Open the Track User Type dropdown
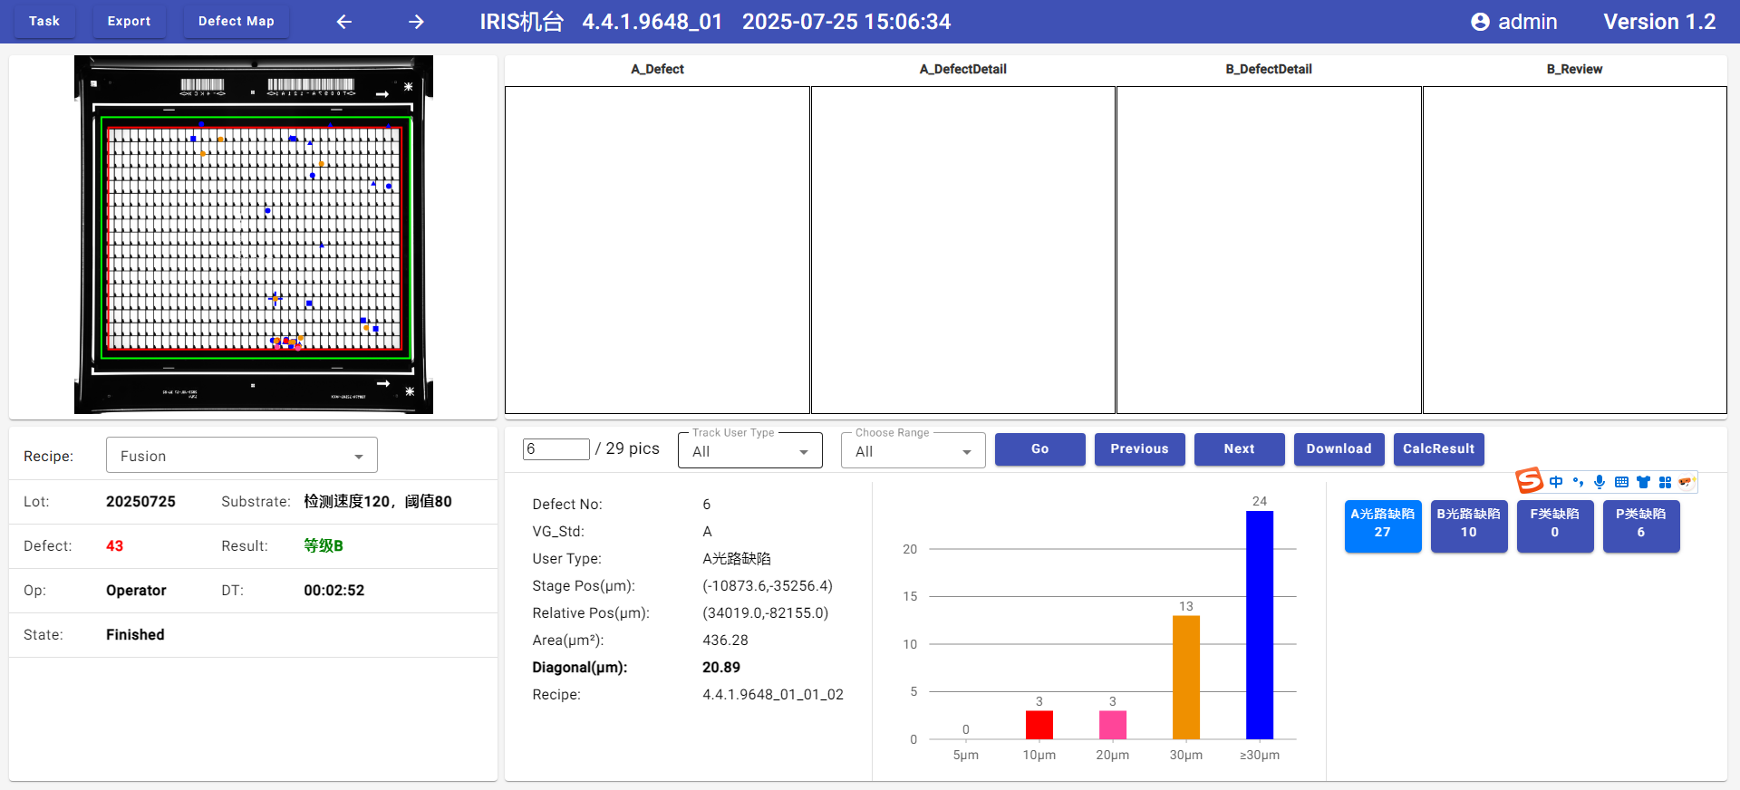 749,451
